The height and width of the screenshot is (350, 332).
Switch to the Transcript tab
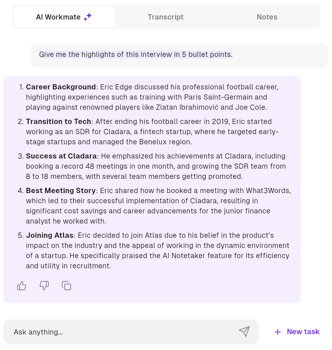pos(165,17)
